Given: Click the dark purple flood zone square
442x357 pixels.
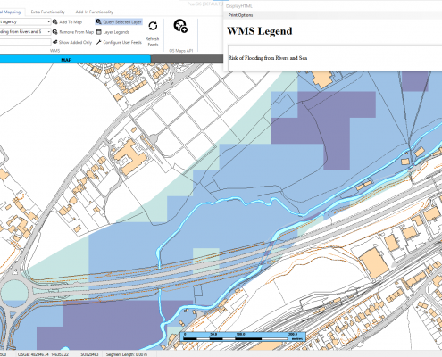Looking at the screenshot, I should pyautogui.click(x=415, y=81).
